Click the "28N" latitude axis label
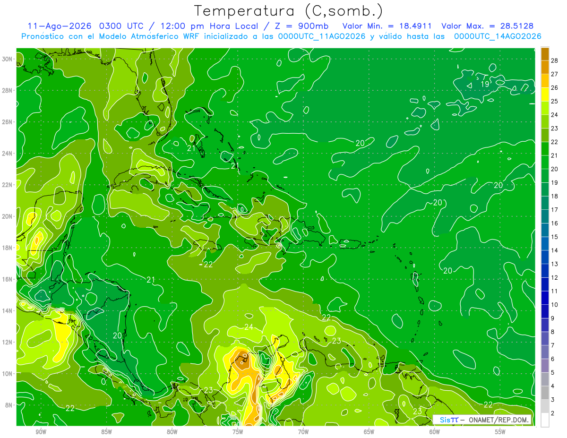The width and height of the screenshot is (567, 438). 8,90
